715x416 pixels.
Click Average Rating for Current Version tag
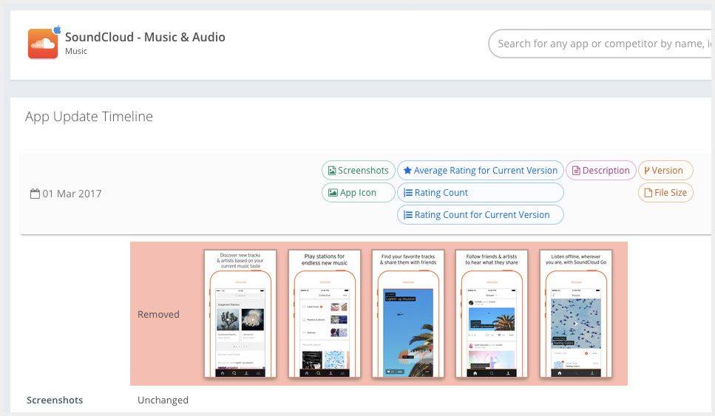tap(480, 171)
